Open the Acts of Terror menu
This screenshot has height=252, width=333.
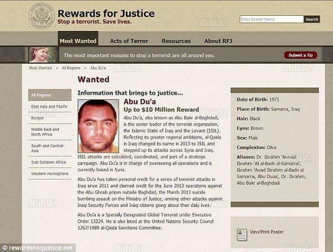[x=129, y=41]
